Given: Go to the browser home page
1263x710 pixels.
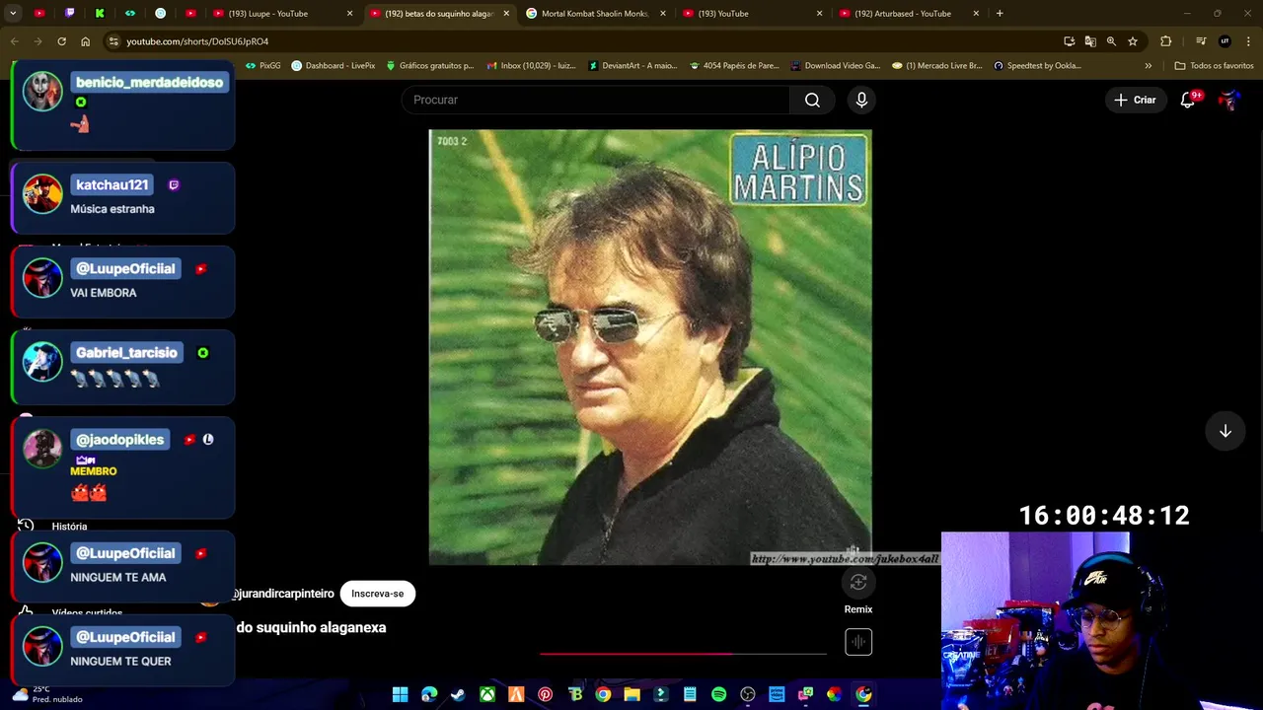Looking at the screenshot, I should tap(85, 41).
